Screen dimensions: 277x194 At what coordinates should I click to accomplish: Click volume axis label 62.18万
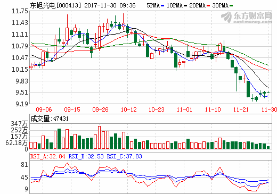click(x=17, y=143)
